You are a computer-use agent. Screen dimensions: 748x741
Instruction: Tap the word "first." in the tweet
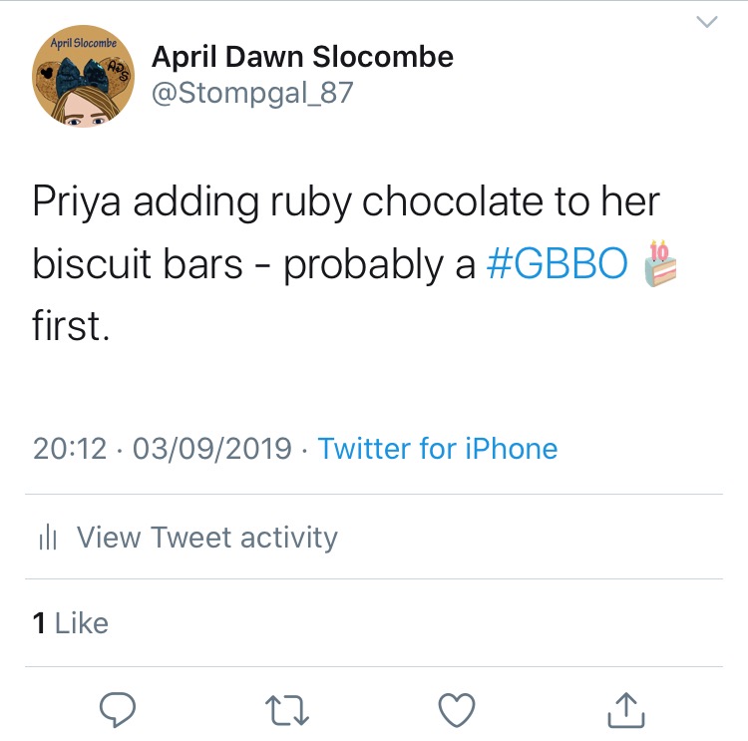tap(70, 324)
